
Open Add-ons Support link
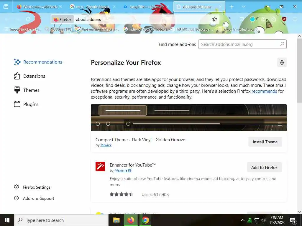click(34, 198)
